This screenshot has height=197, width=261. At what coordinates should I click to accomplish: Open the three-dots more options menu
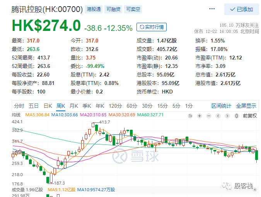[x=212, y=9]
